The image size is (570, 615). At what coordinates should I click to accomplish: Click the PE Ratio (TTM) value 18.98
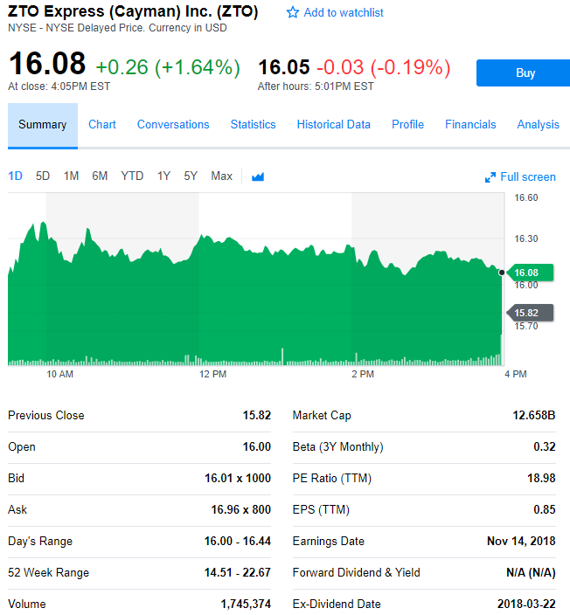click(x=541, y=478)
